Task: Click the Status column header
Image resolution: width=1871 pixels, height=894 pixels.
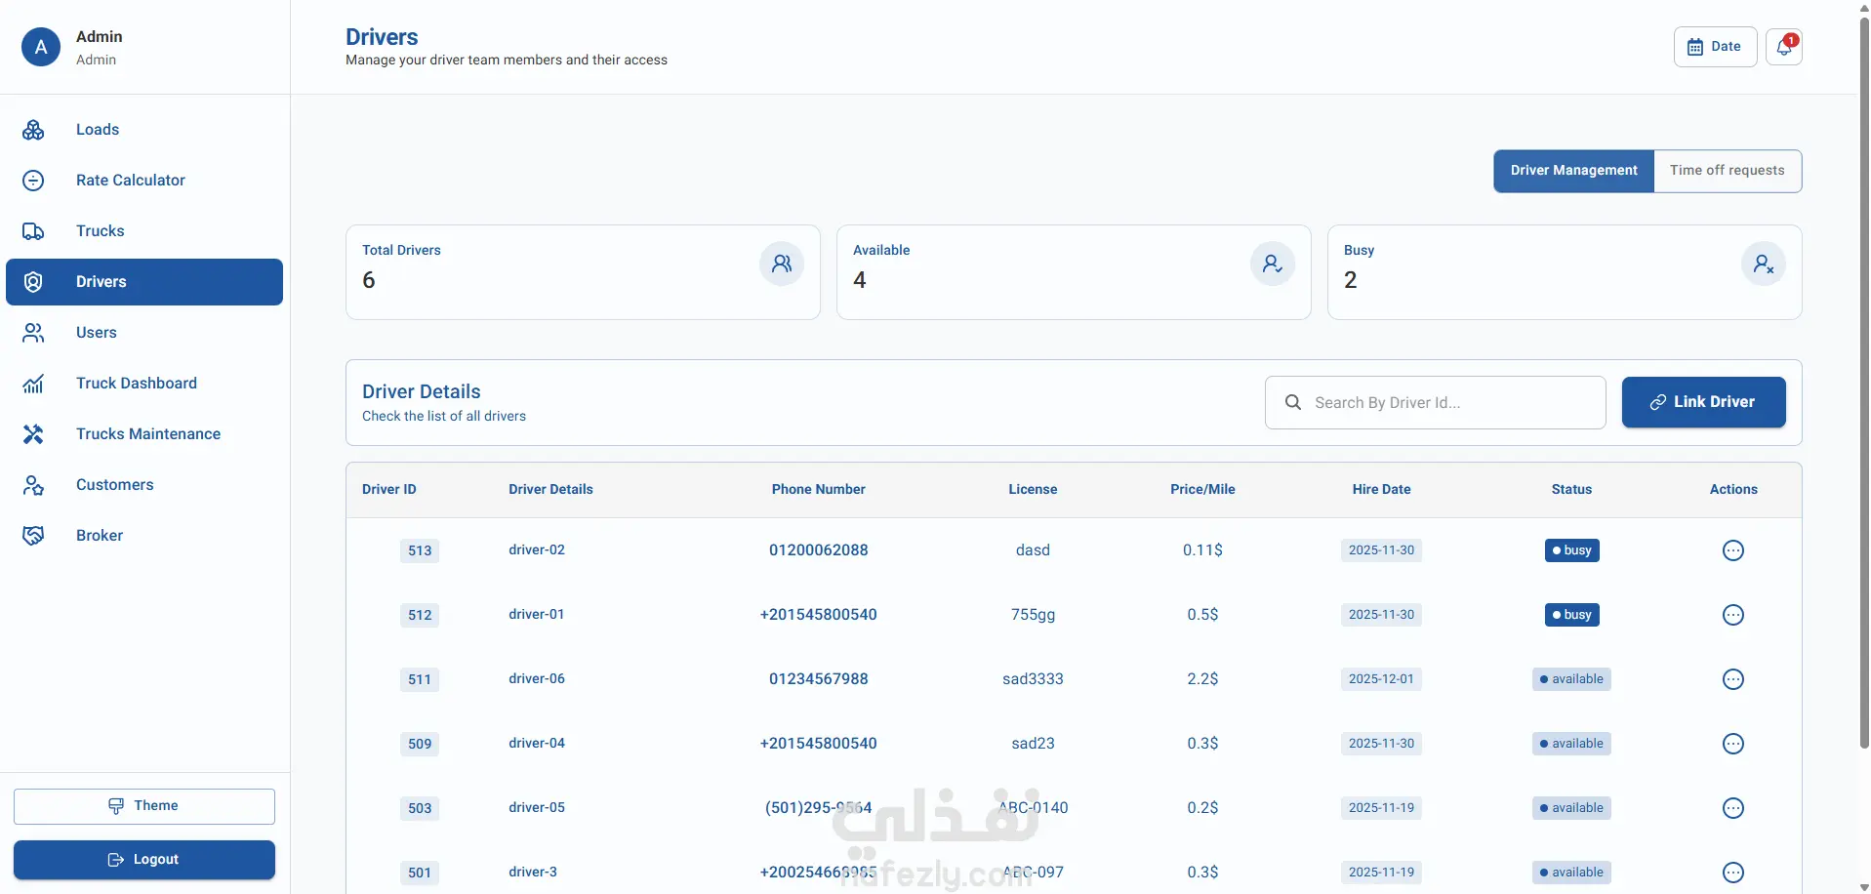Action: pos(1571,490)
